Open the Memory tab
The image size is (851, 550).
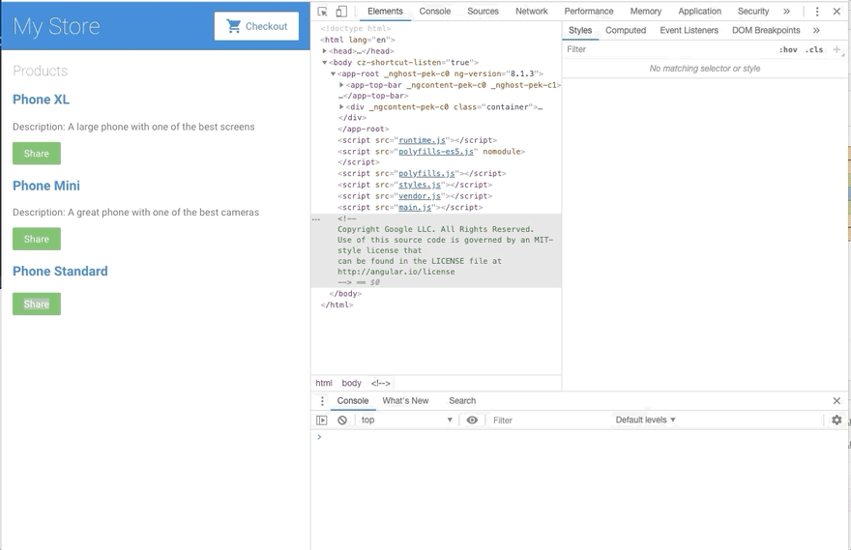pyautogui.click(x=646, y=12)
